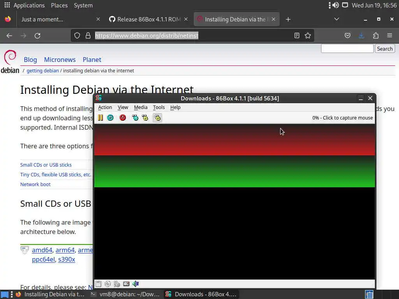Open the View menu in 86Box
This screenshot has height=299, width=399.
click(x=123, y=107)
